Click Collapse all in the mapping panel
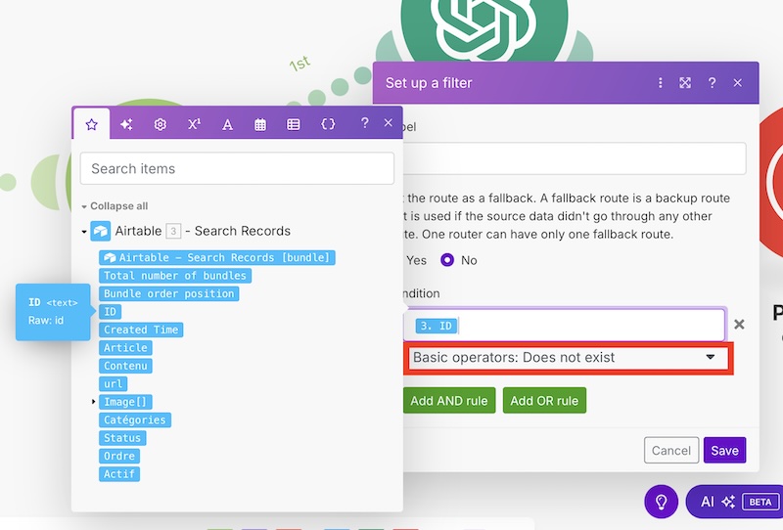 (118, 206)
